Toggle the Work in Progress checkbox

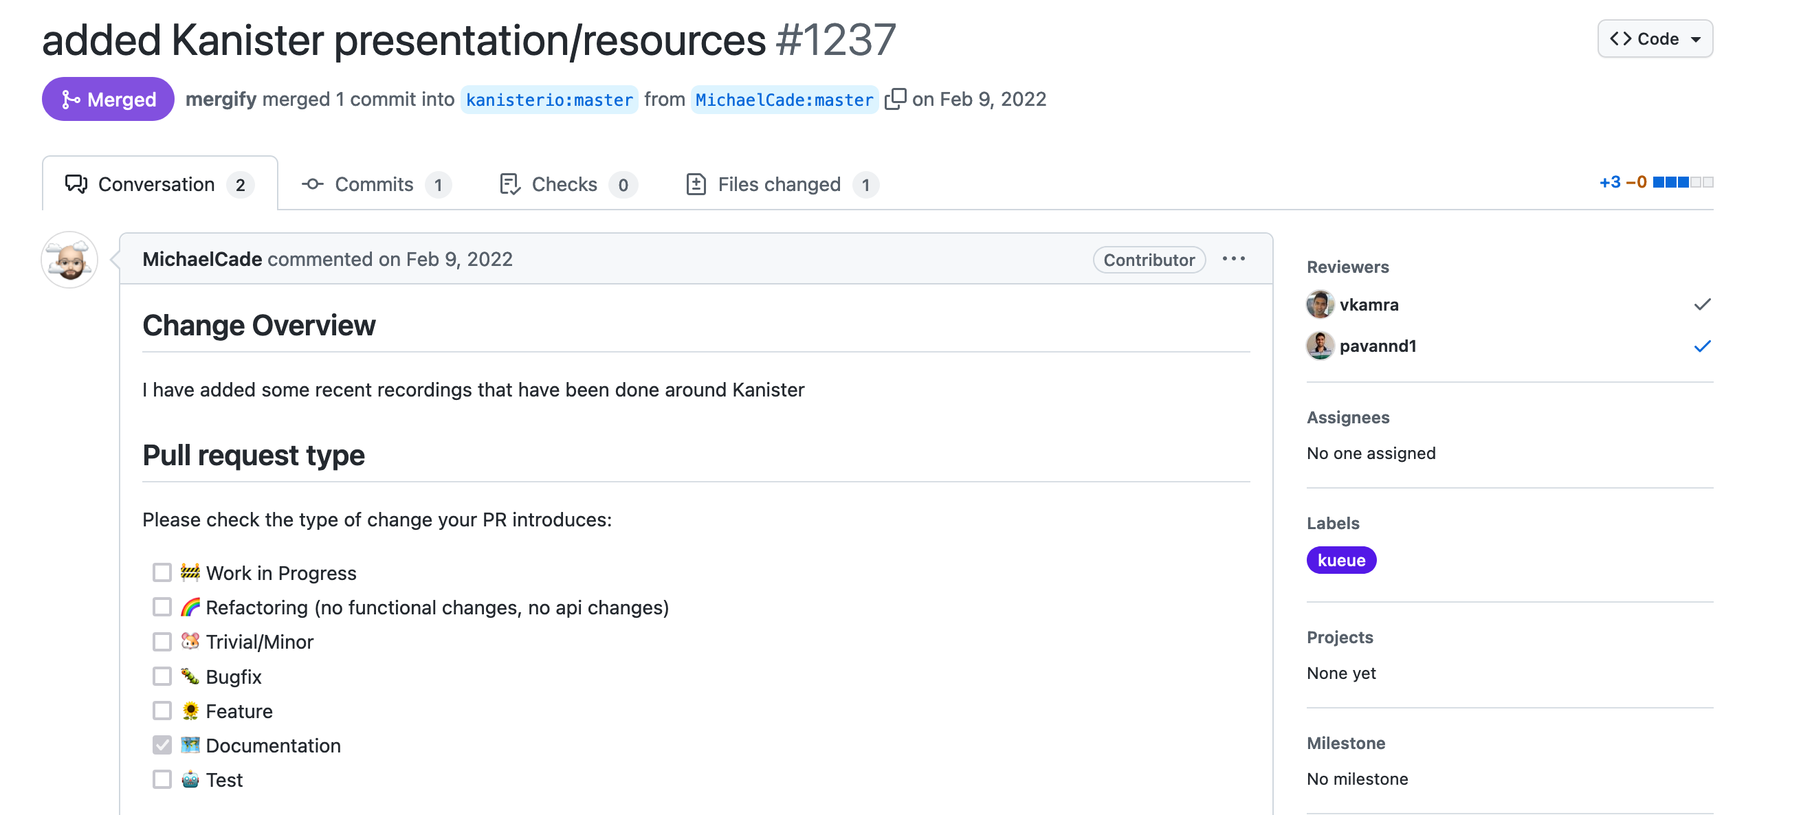click(x=162, y=573)
